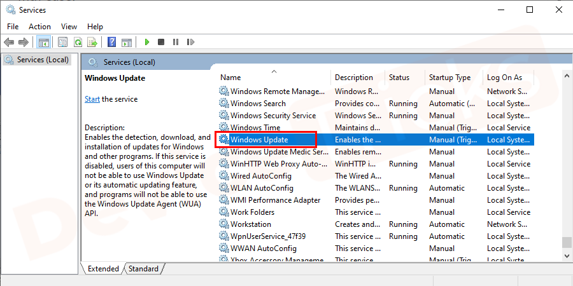Sort by the Startup Type column header
The width and height of the screenshot is (573, 286).
pyautogui.click(x=450, y=78)
